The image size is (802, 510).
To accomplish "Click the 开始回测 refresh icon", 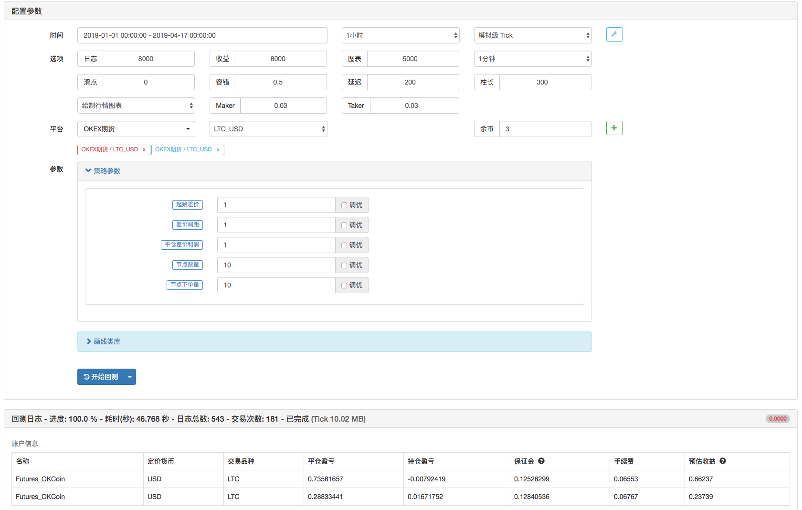I will [x=86, y=377].
